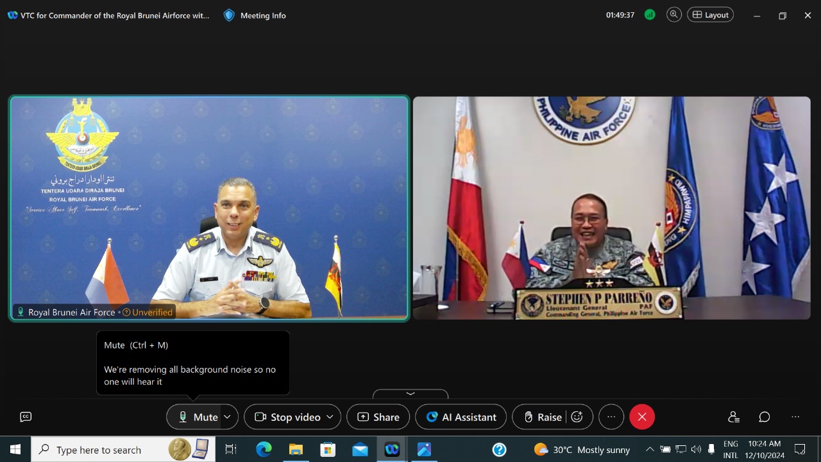This screenshot has height=462, width=821.
Task: Collapse the meeting controls bar chevron
Action: point(410,394)
